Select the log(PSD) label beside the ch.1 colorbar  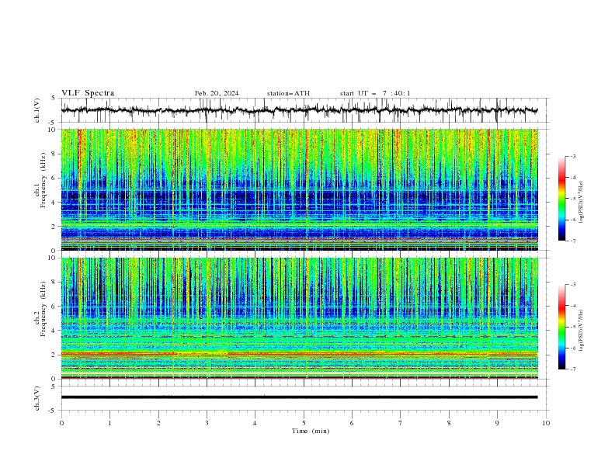pyautogui.click(x=582, y=203)
